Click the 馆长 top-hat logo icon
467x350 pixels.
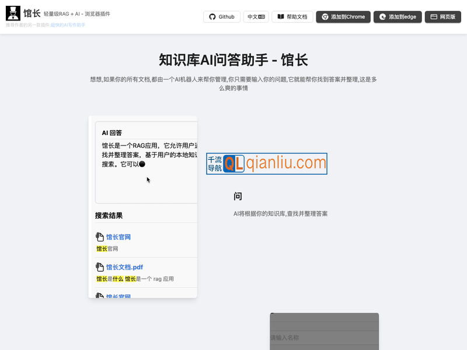click(x=12, y=13)
